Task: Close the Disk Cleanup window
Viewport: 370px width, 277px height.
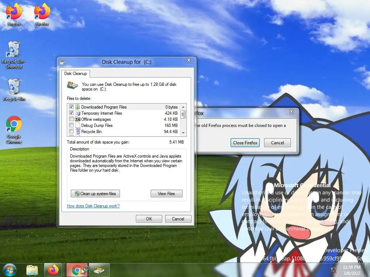Action: [x=189, y=60]
